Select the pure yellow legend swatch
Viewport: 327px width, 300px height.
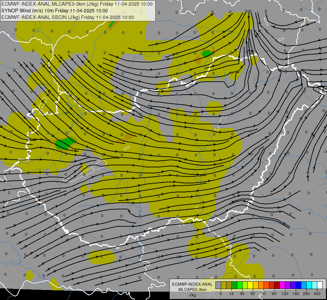click(x=250, y=285)
